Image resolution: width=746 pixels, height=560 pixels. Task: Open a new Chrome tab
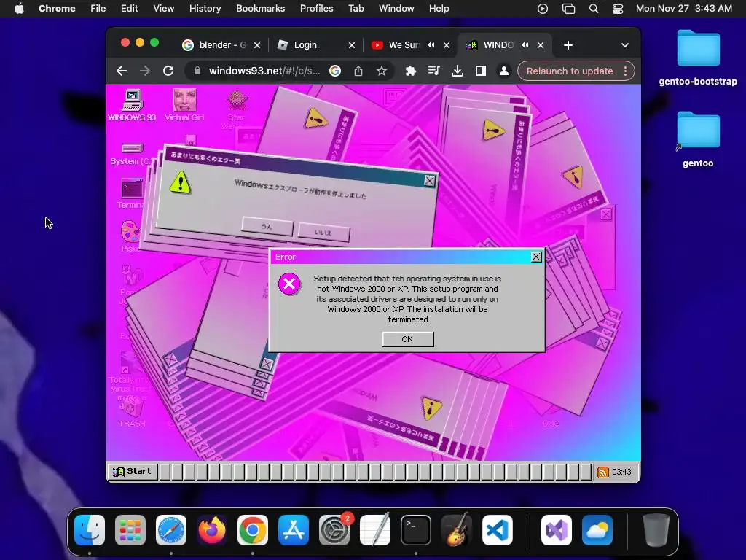[x=568, y=45]
